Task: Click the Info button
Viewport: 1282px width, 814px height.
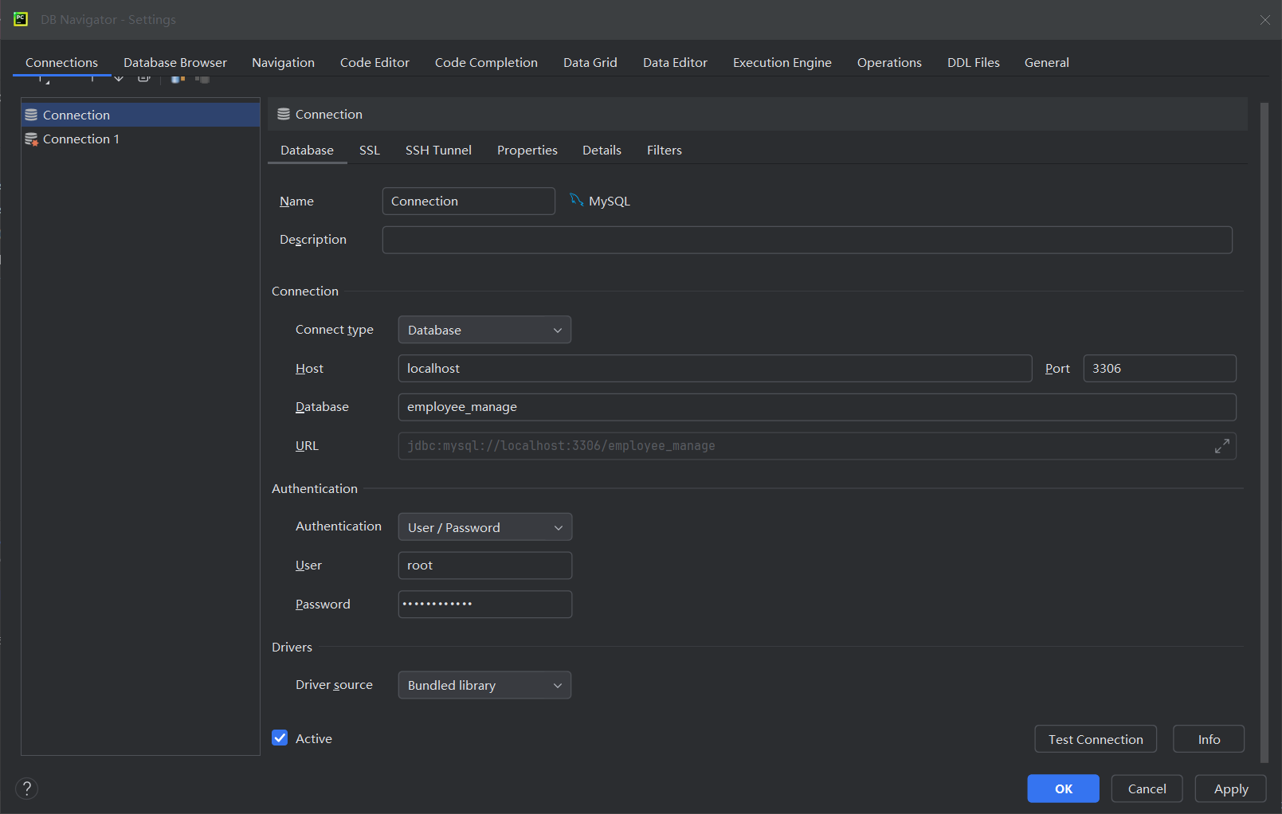Action: click(1209, 739)
